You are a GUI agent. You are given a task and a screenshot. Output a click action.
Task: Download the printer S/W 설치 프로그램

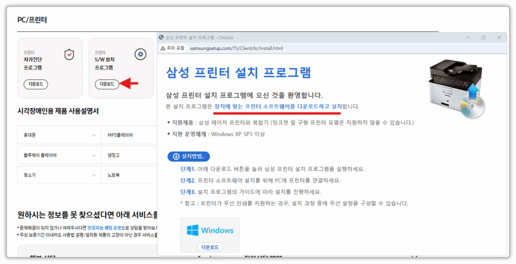click(107, 84)
